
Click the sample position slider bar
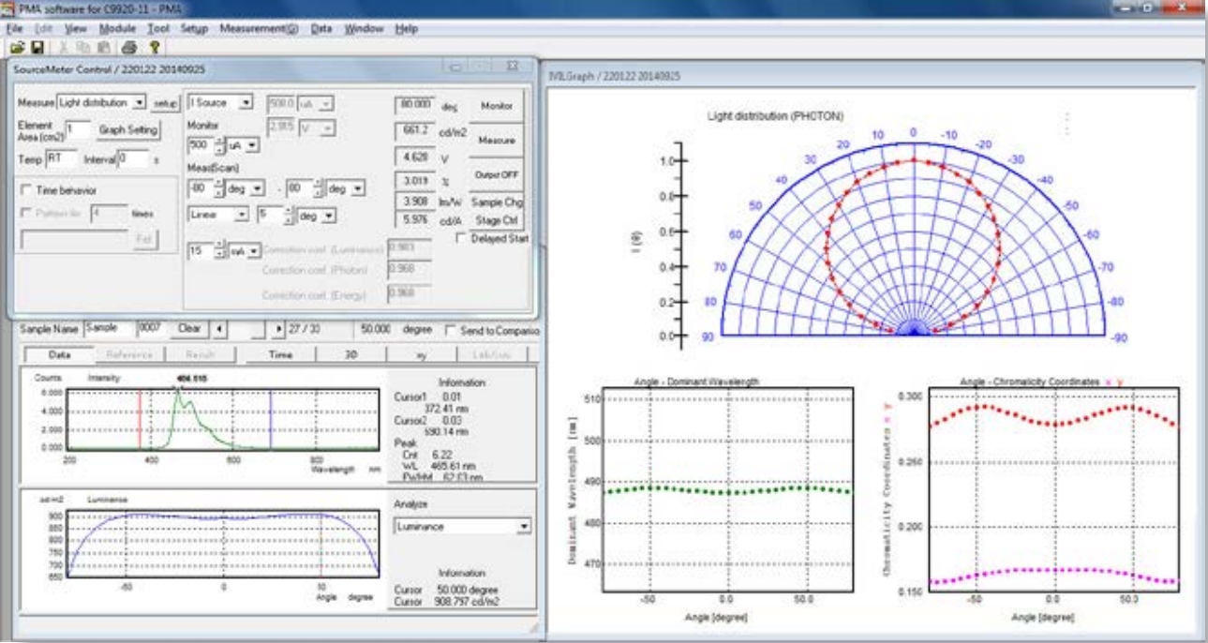[x=247, y=329]
